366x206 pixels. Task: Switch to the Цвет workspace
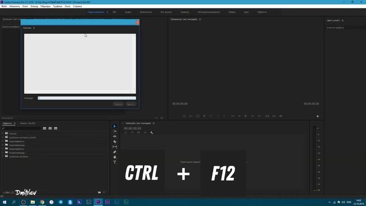(246, 12)
